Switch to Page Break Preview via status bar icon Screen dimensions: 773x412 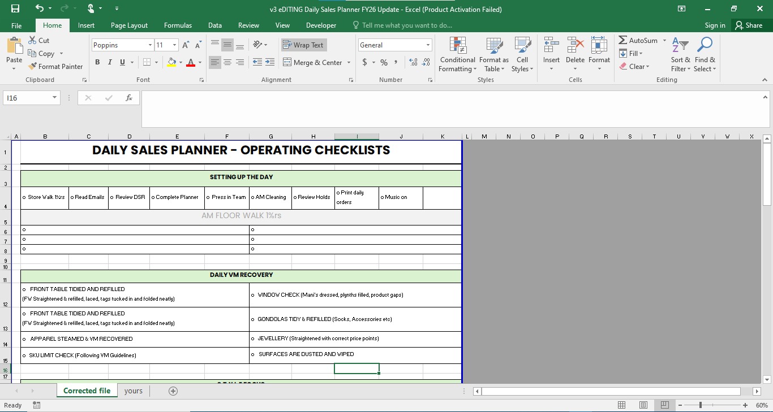coord(664,405)
